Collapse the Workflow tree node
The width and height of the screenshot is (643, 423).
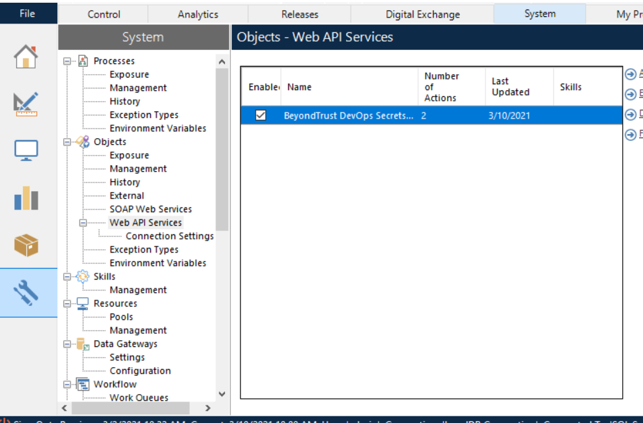tap(67, 385)
